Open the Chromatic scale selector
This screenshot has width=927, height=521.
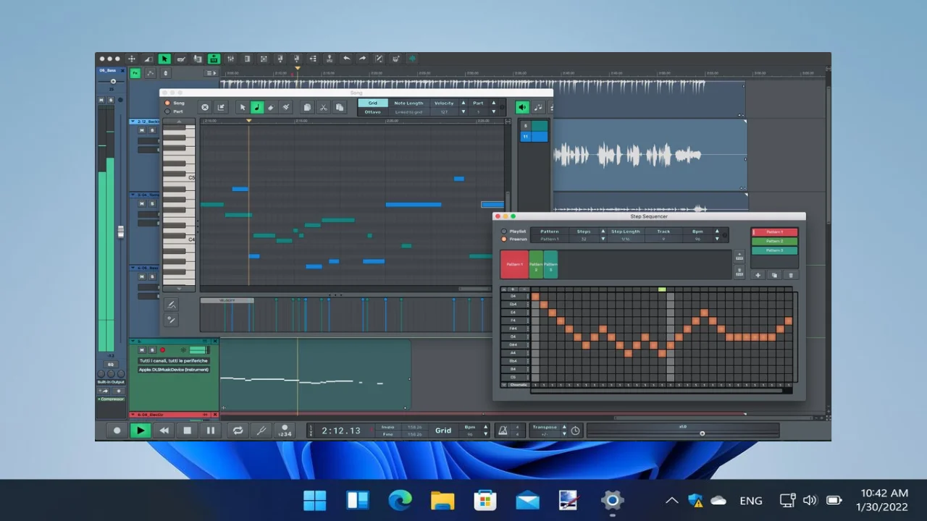(x=519, y=385)
